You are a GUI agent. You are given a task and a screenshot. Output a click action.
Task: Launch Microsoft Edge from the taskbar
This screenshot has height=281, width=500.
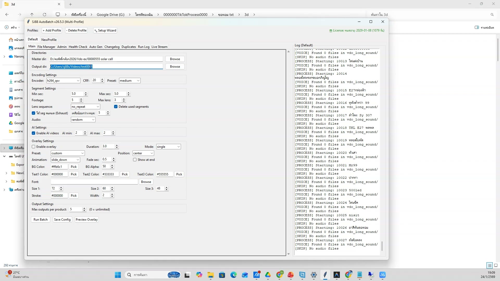[234, 275]
